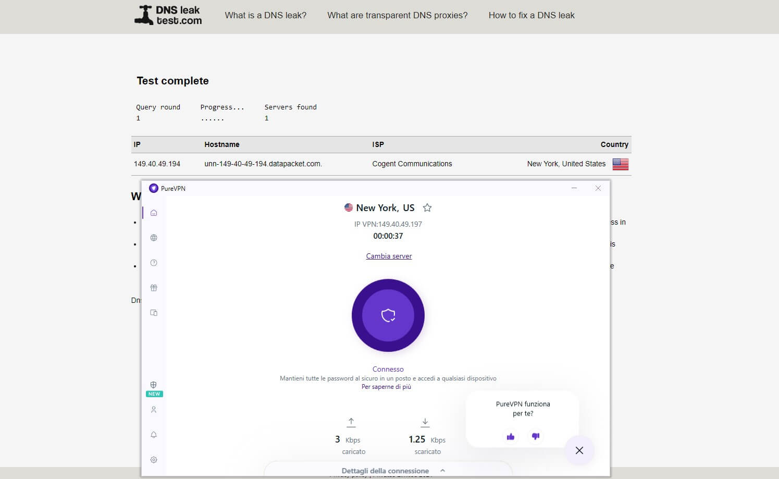Click hostname unn-149-40-49-194.datapacket.com.
The image size is (779, 479).
263,164
